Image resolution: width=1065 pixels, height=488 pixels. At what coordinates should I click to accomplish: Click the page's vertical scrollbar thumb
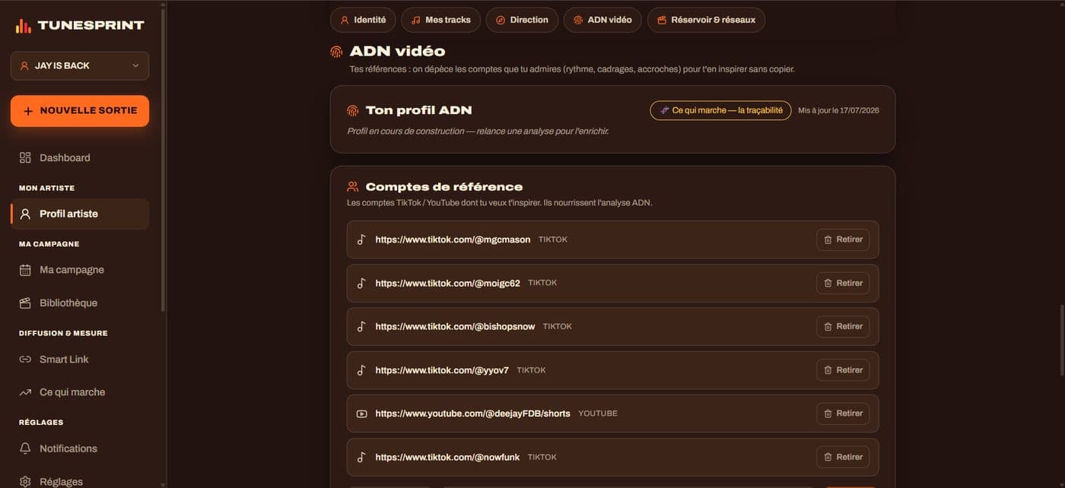click(x=1060, y=342)
